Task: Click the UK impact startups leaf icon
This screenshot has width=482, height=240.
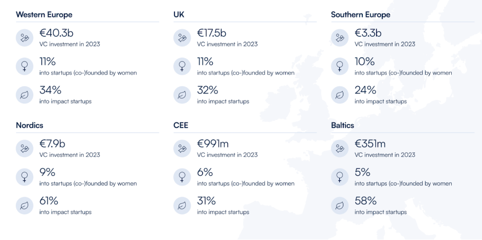Action: pos(182,95)
